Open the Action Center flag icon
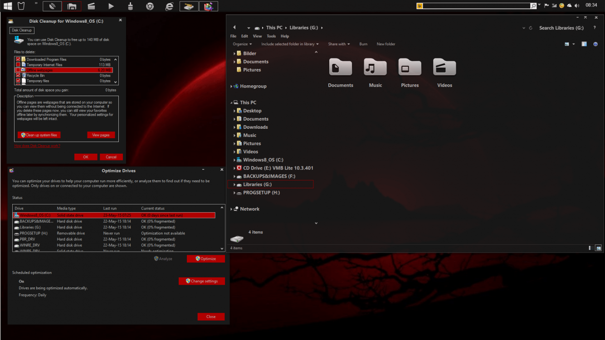The image size is (605, 340). click(546, 6)
